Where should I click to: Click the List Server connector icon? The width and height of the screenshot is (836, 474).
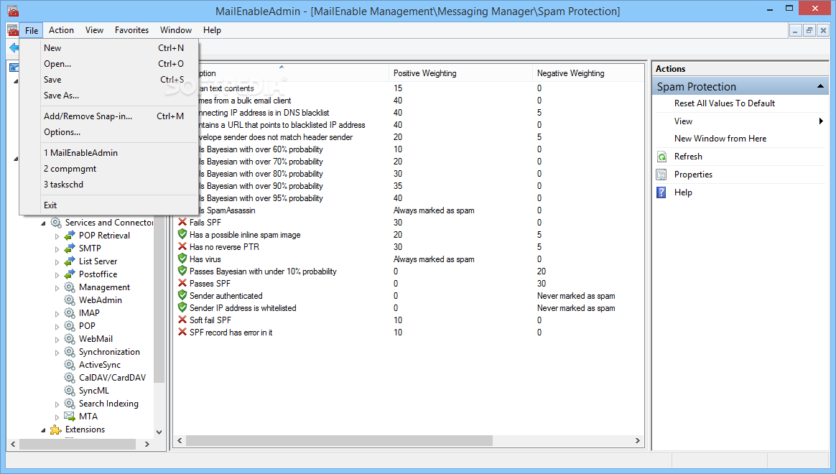70,261
